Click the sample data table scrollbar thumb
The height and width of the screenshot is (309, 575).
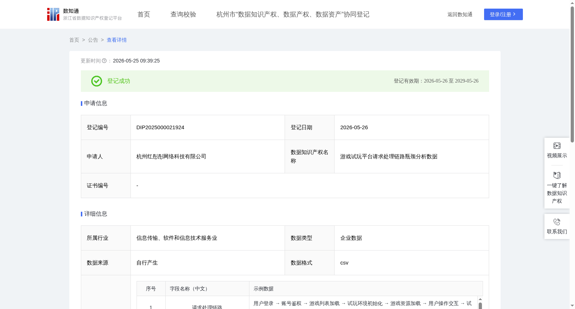click(480, 306)
